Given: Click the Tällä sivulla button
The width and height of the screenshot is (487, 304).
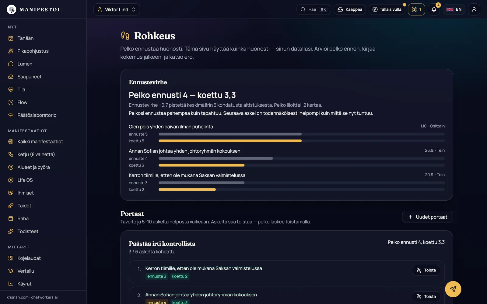Looking at the screenshot, I should (x=387, y=9).
